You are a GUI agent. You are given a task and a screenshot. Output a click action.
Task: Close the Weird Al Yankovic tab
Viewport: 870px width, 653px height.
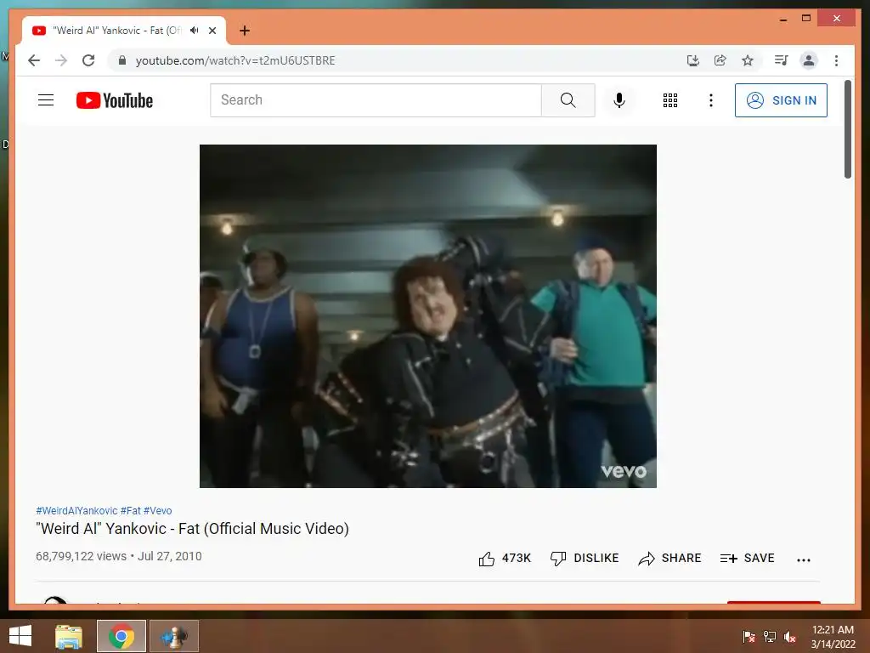(x=212, y=31)
